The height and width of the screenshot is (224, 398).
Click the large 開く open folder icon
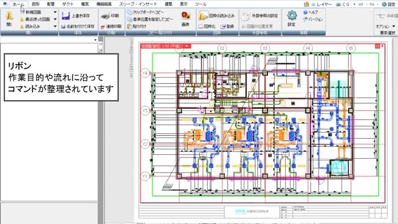9,16
